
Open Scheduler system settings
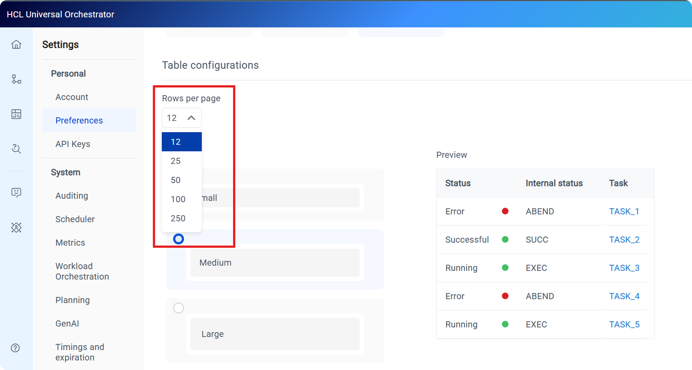click(89, 219)
